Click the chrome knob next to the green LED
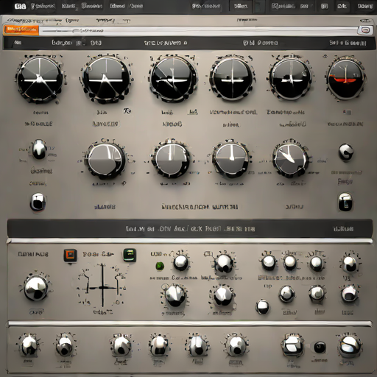 coord(181,263)
